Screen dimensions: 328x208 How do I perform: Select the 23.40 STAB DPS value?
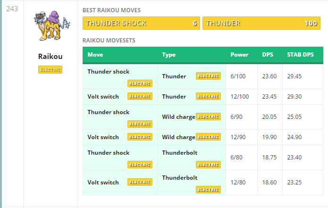pyautogui.click(x=294, y=158)
